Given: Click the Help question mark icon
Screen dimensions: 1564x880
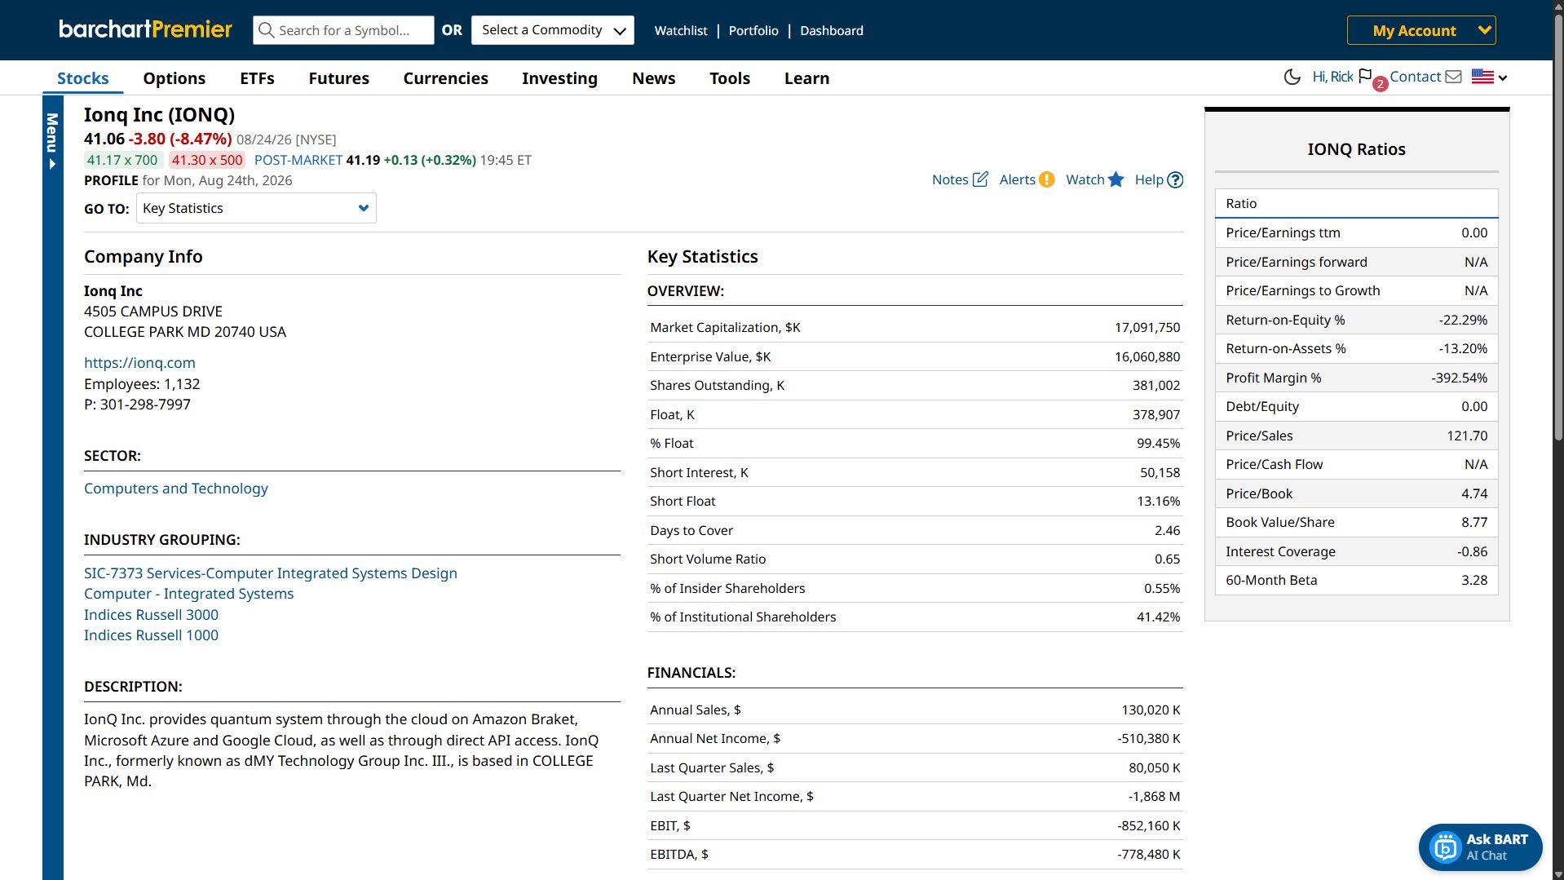Looking at the screenshot, I should [x=1175, y=179].
